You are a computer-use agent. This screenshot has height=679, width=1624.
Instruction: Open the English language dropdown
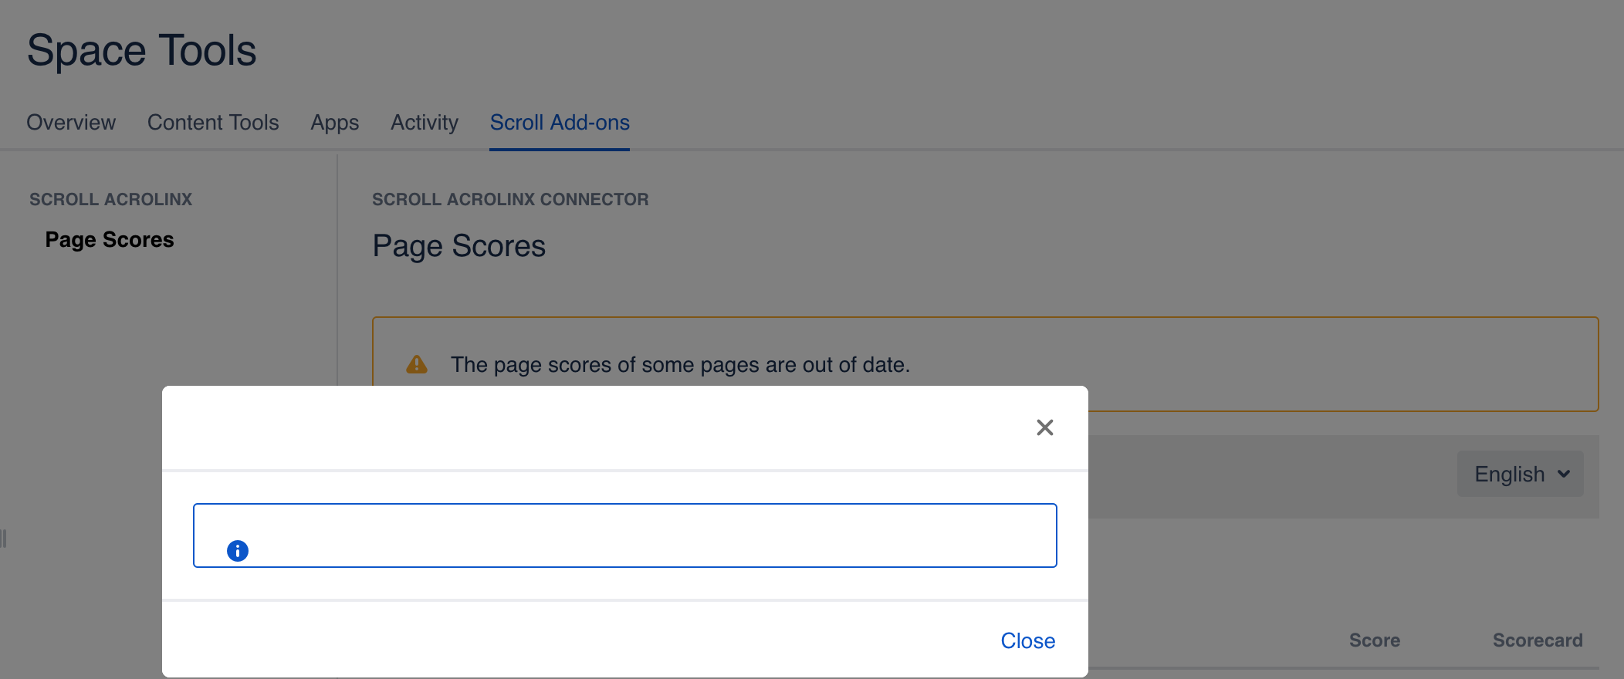[x=1520, y=474]
